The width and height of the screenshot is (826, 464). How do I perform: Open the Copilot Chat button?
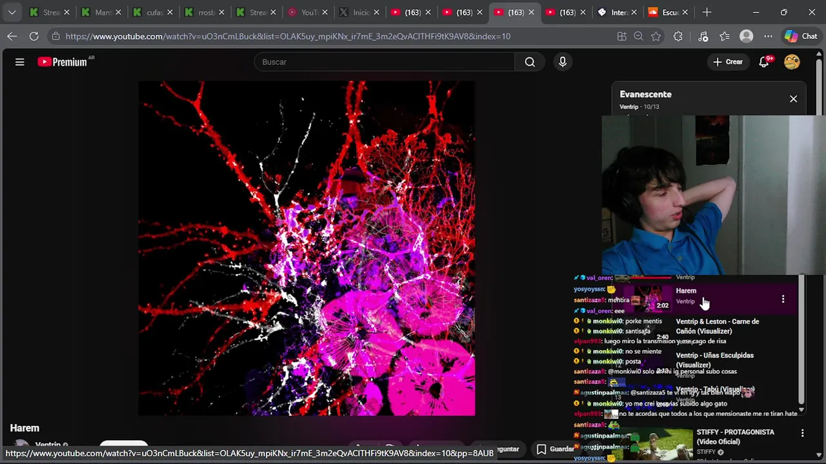click(x=801, y=36)
